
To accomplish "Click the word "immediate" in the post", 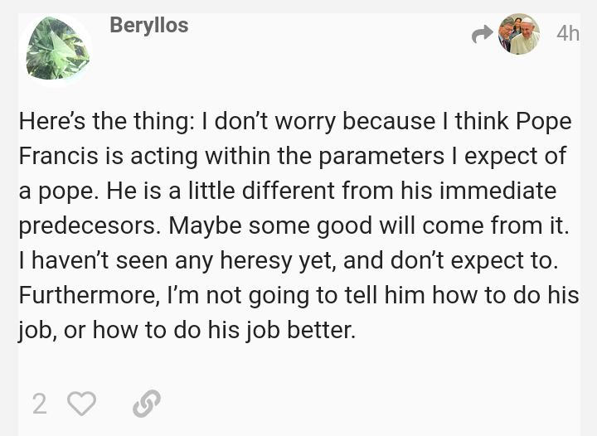I will 498,191.
